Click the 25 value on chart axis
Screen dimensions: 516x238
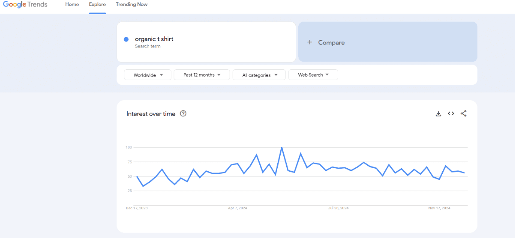[129, 190]
